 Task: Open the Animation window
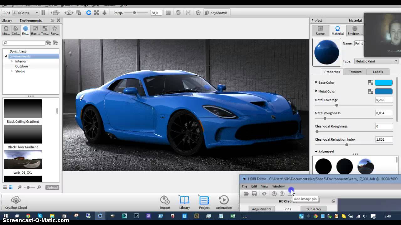click(224, 202)
